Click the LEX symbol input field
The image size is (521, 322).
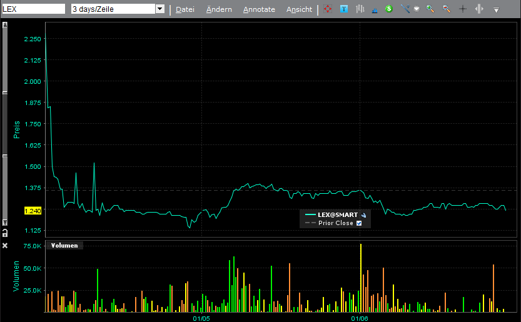click(33, 9)
